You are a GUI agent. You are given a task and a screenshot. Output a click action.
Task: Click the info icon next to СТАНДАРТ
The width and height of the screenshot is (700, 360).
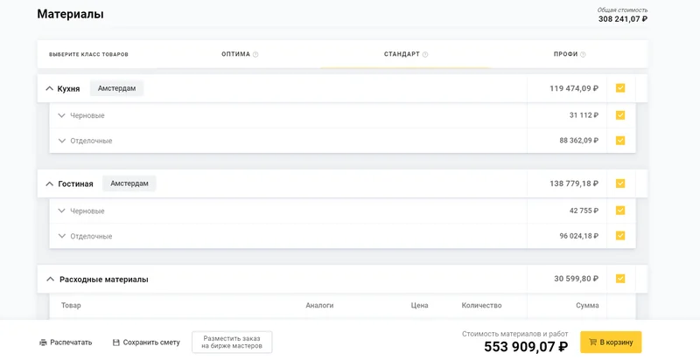click(x=425, y=54)
